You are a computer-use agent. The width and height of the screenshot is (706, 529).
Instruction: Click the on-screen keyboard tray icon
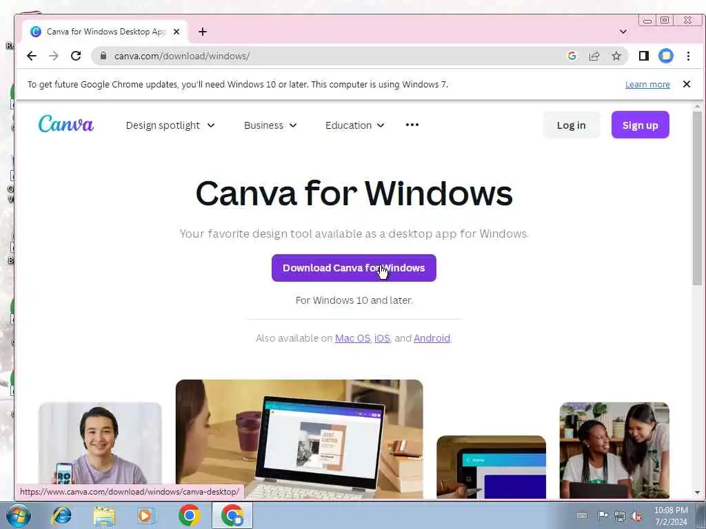(582, 515)
